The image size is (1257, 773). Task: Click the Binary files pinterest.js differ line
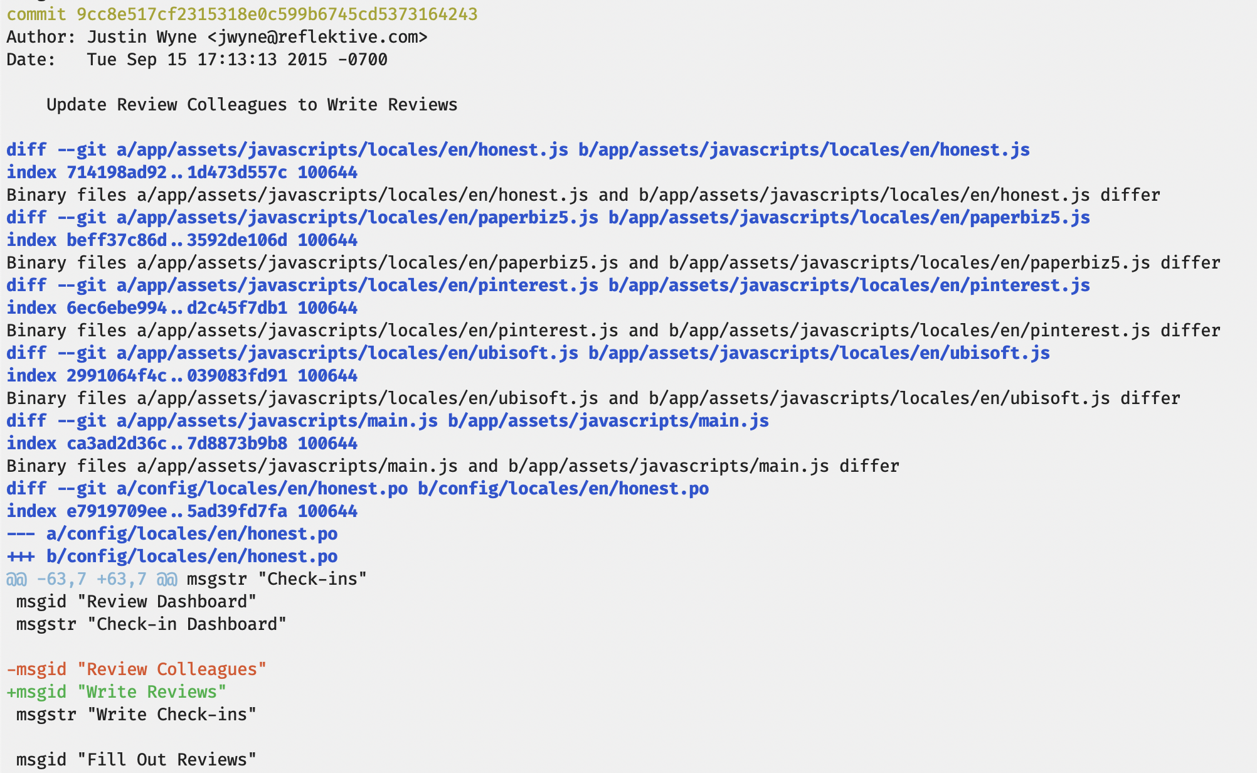point(613,331)
